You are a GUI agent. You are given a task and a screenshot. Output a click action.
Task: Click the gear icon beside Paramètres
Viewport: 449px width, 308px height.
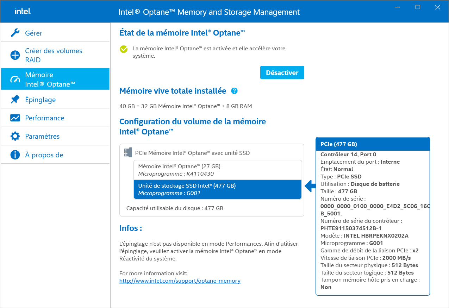pos(15,136)
